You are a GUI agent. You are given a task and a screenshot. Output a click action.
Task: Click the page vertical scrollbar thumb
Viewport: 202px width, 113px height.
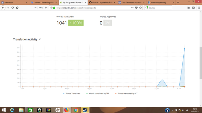coord(201,63)
